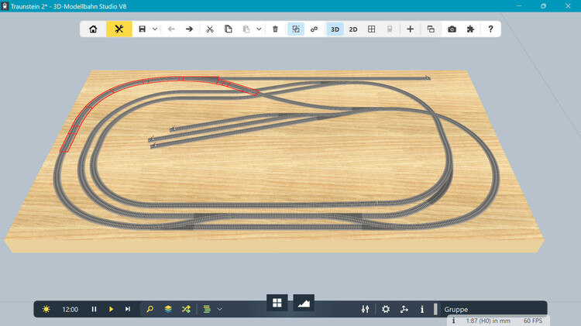Open plugins puzzle piece icon

coord(470,29)
